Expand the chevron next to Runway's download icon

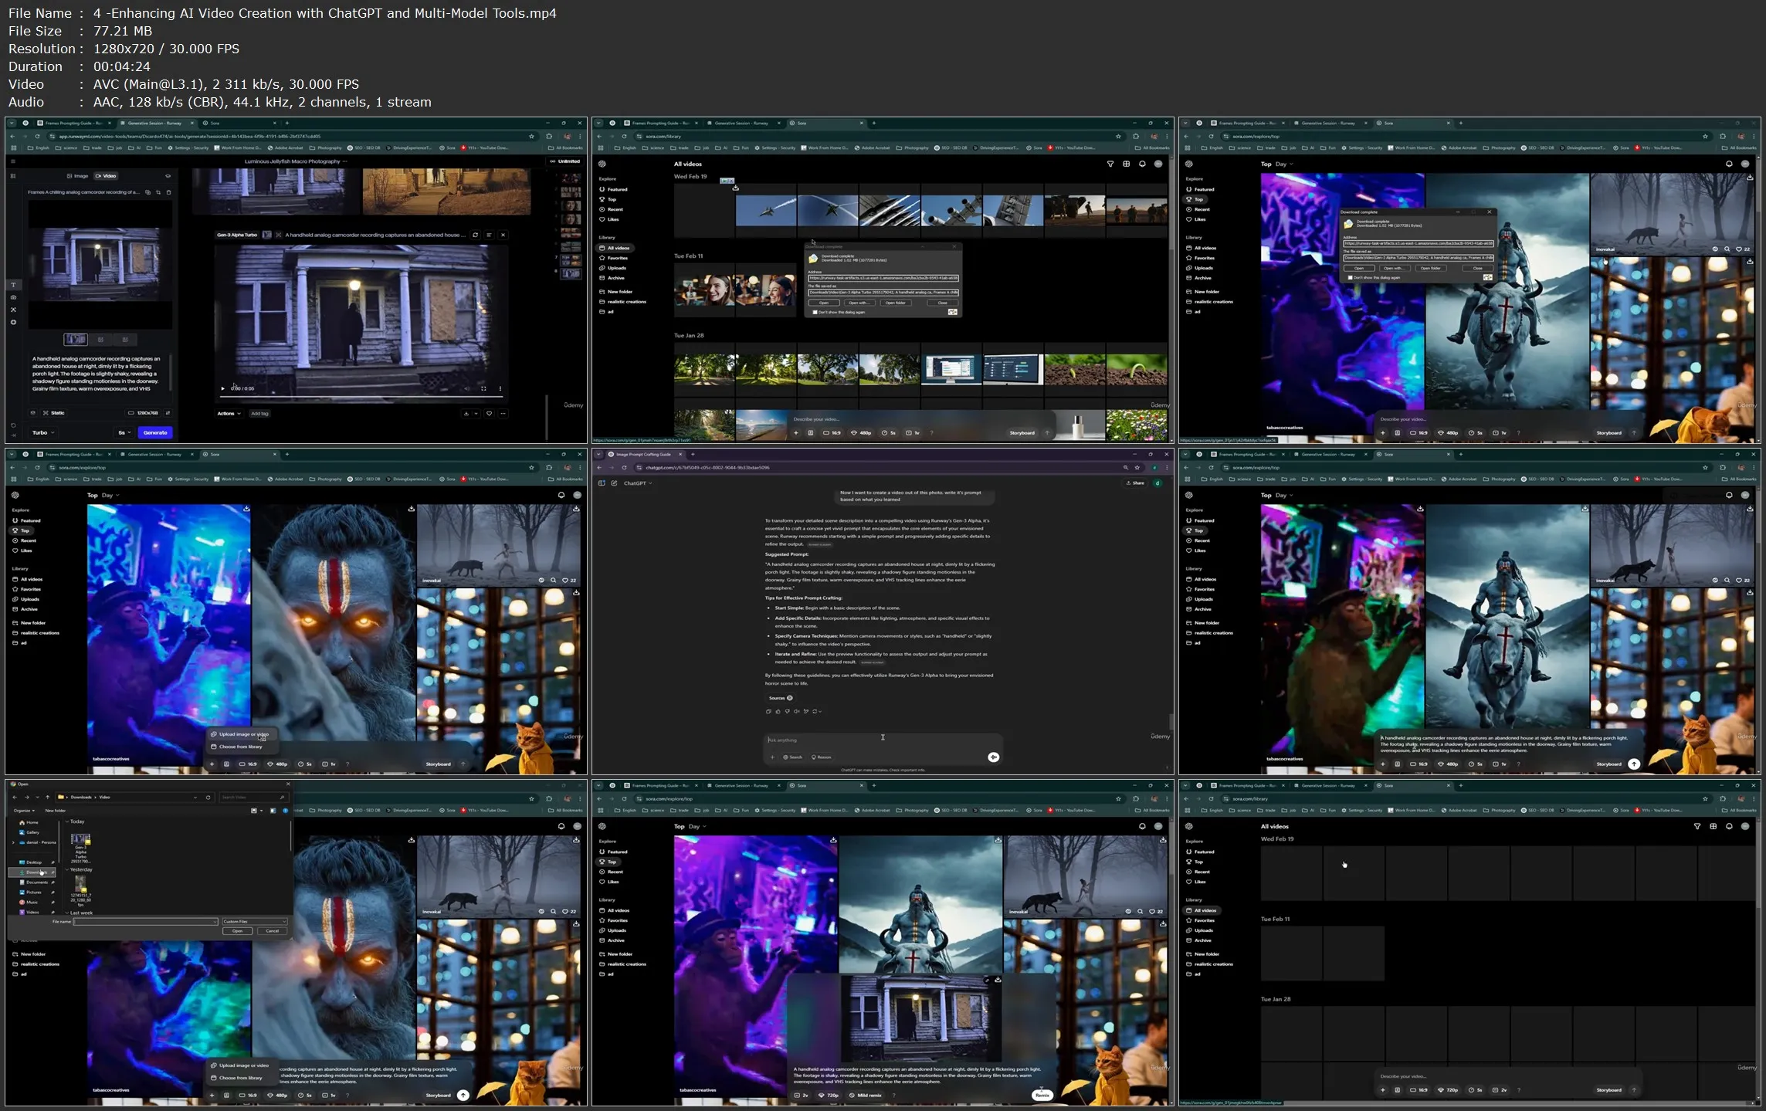[x=476, y=414]
